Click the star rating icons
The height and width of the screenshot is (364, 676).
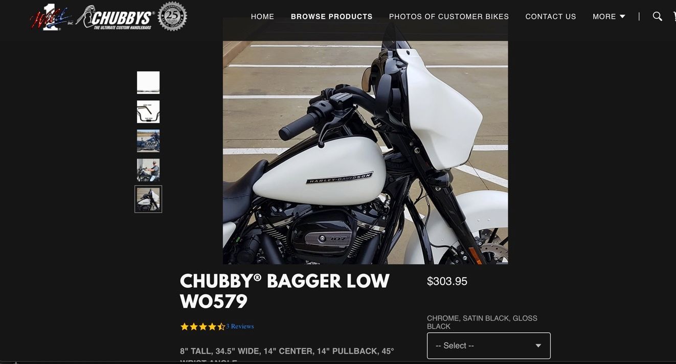click(202, 327)
